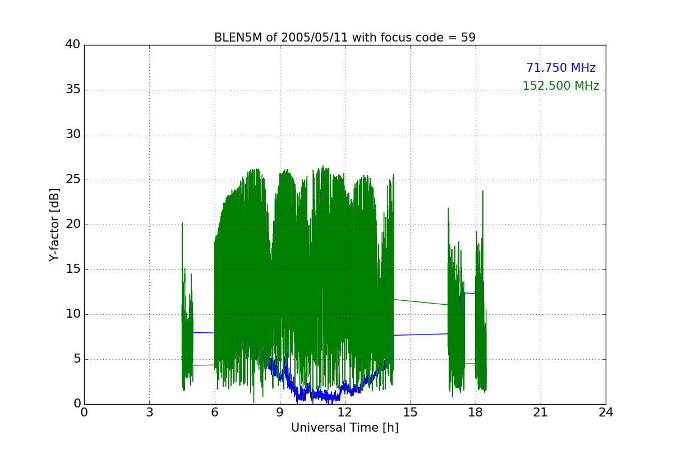
Task: Click the Universal Time [h] axis label
Action: pyautogui.click(x=345, y=428)
